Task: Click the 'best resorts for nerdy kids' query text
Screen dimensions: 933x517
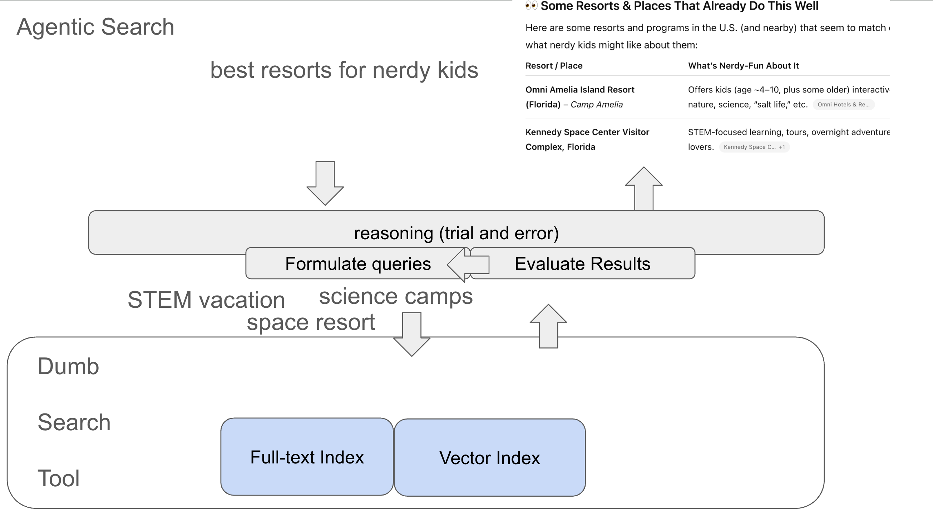Action: [x=344, y=70]
